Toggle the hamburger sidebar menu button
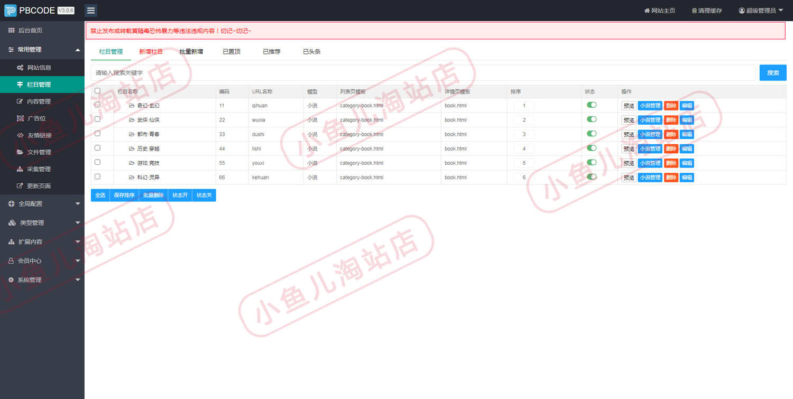This screenshot has width=793, height=399. (91, 10)
